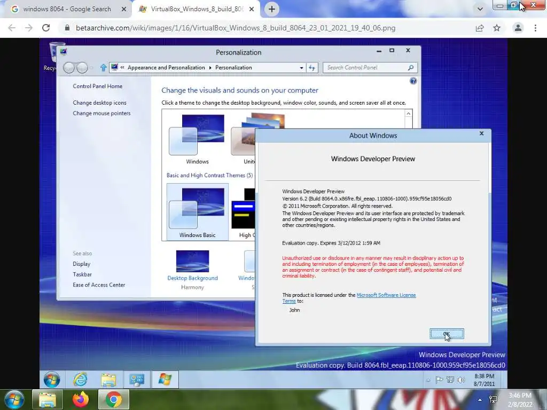Close the About Windows dialog
The width and height of the screenshot is (547, 410).
pyautogui.click(x=481, y=133)
